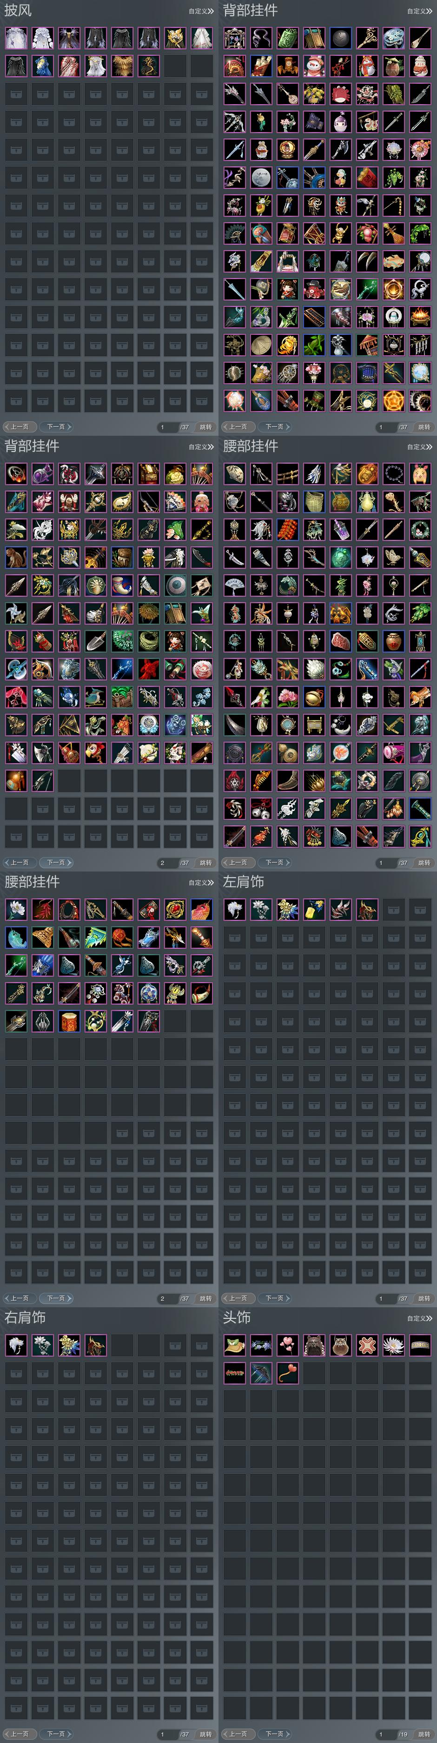The width and height of the screenshot is (437, 1743).
Task: Go to 下一页 in the 披风 panel
Action: pyautogui.click(x=57, y=427)
